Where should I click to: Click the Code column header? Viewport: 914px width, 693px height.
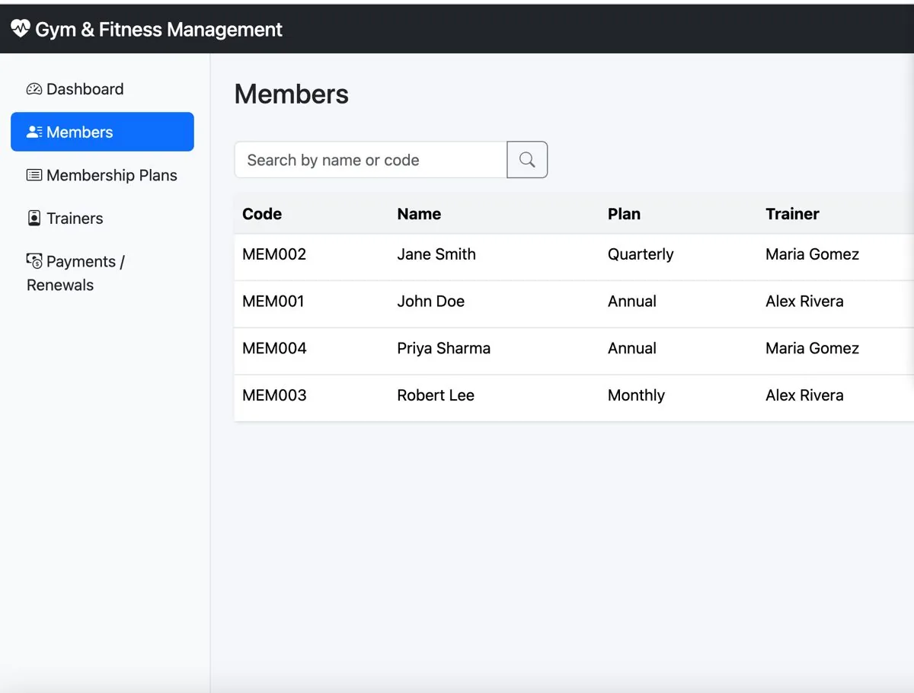click(x=262, y=214)
